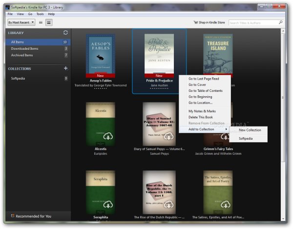
Task: Switch to list view layout
Action: pyautogui.click(x=41, y=22)
